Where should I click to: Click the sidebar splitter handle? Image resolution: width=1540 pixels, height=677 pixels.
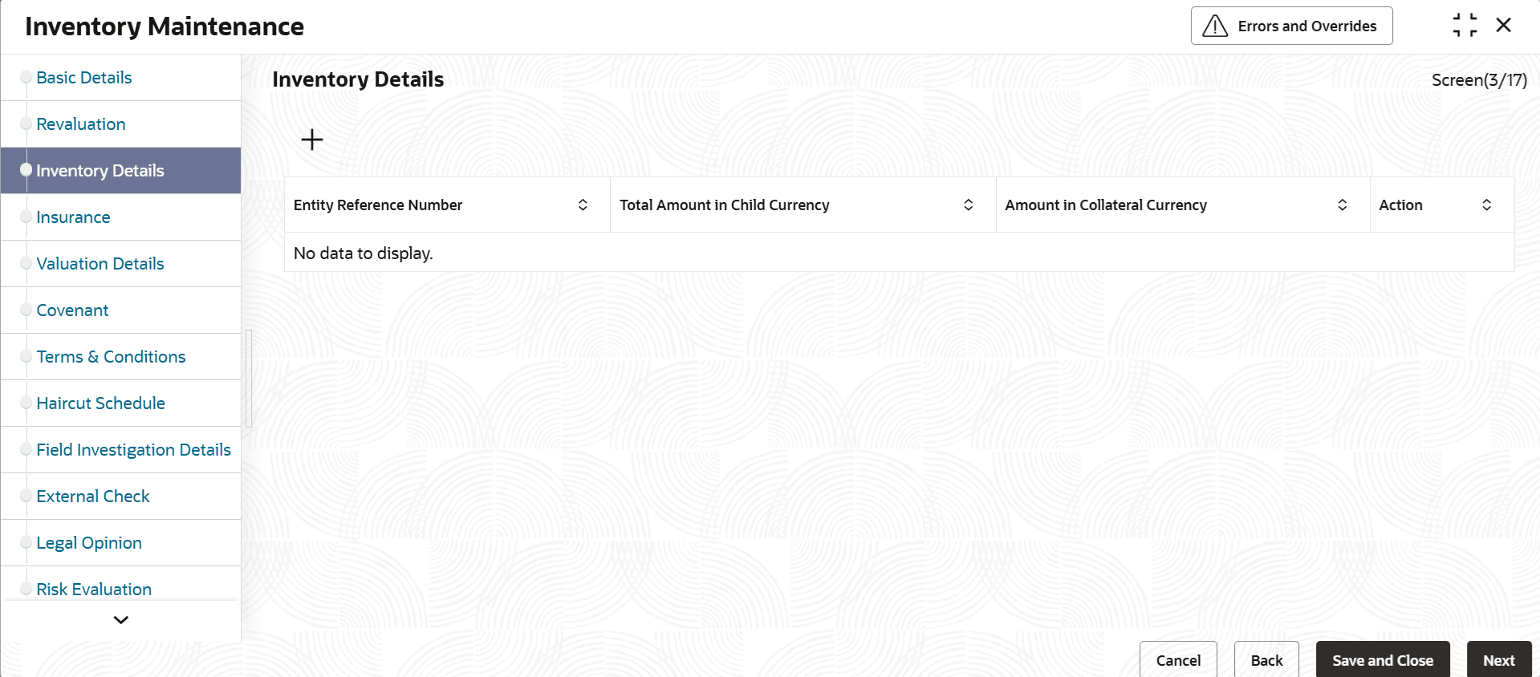[x=249, y=379]
